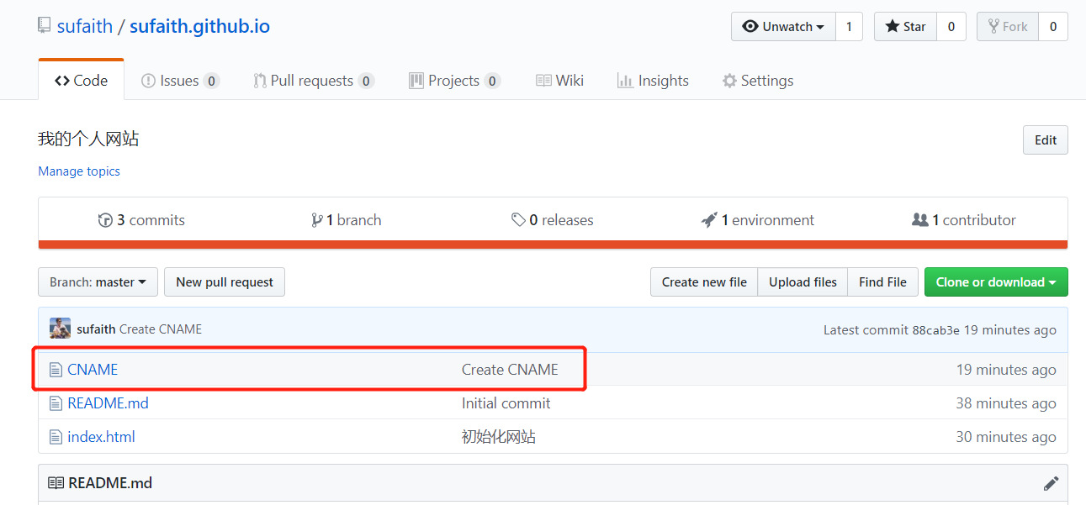Open the CNAME file

pyautogui.click(x=93, y=370)
